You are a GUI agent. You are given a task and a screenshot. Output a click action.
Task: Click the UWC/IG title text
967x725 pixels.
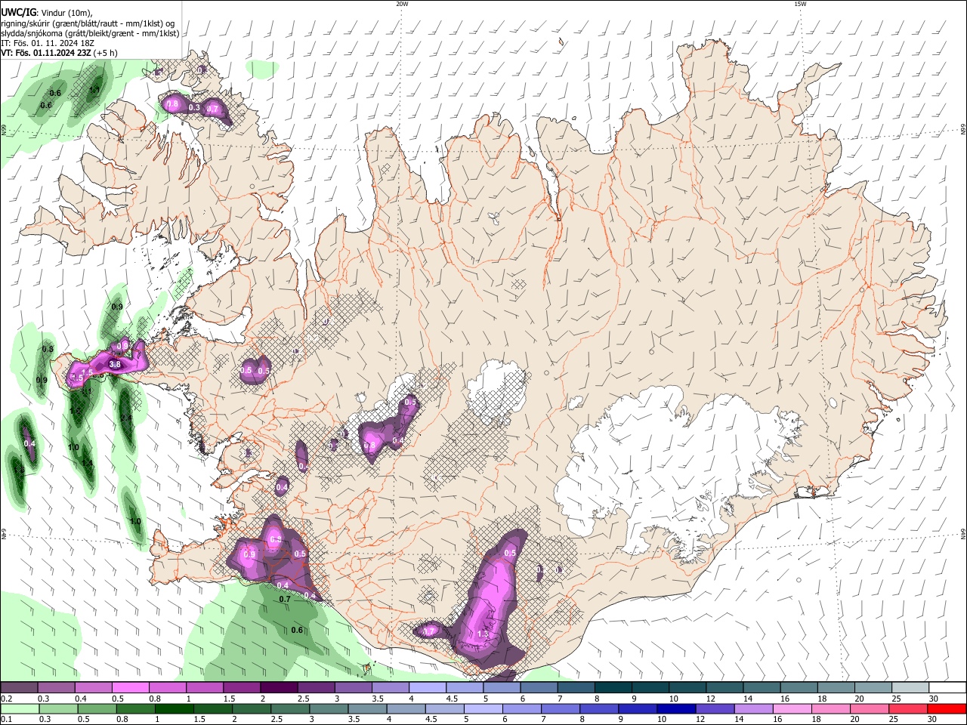[x=18, y=12]
